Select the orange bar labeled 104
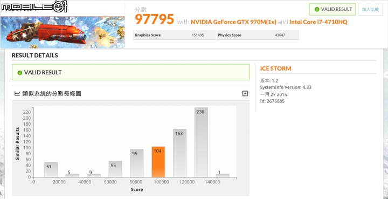This screenshot has width=388, height=199. [x=158, y=162]
